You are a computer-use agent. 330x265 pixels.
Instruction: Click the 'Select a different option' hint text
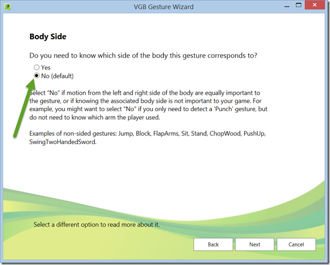pos(97,224)
